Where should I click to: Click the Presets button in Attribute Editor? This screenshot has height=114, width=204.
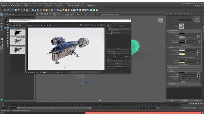click(197, 20)
